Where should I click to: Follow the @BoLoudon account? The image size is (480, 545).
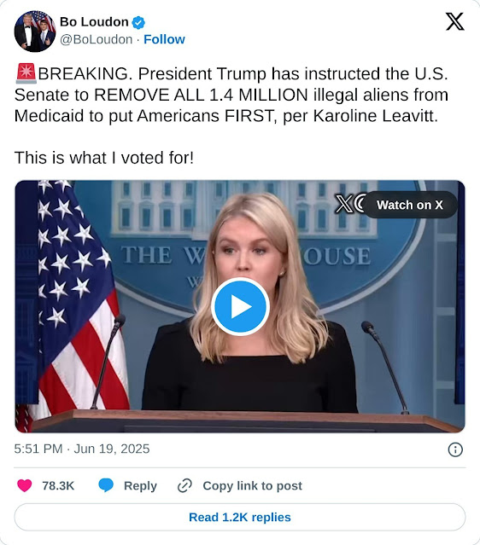[164, 39]
